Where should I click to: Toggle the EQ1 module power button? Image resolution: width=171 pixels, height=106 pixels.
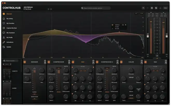(73, 62)
